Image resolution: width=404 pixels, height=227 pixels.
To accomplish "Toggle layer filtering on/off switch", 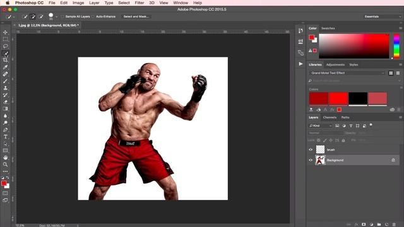I will 371,125.
